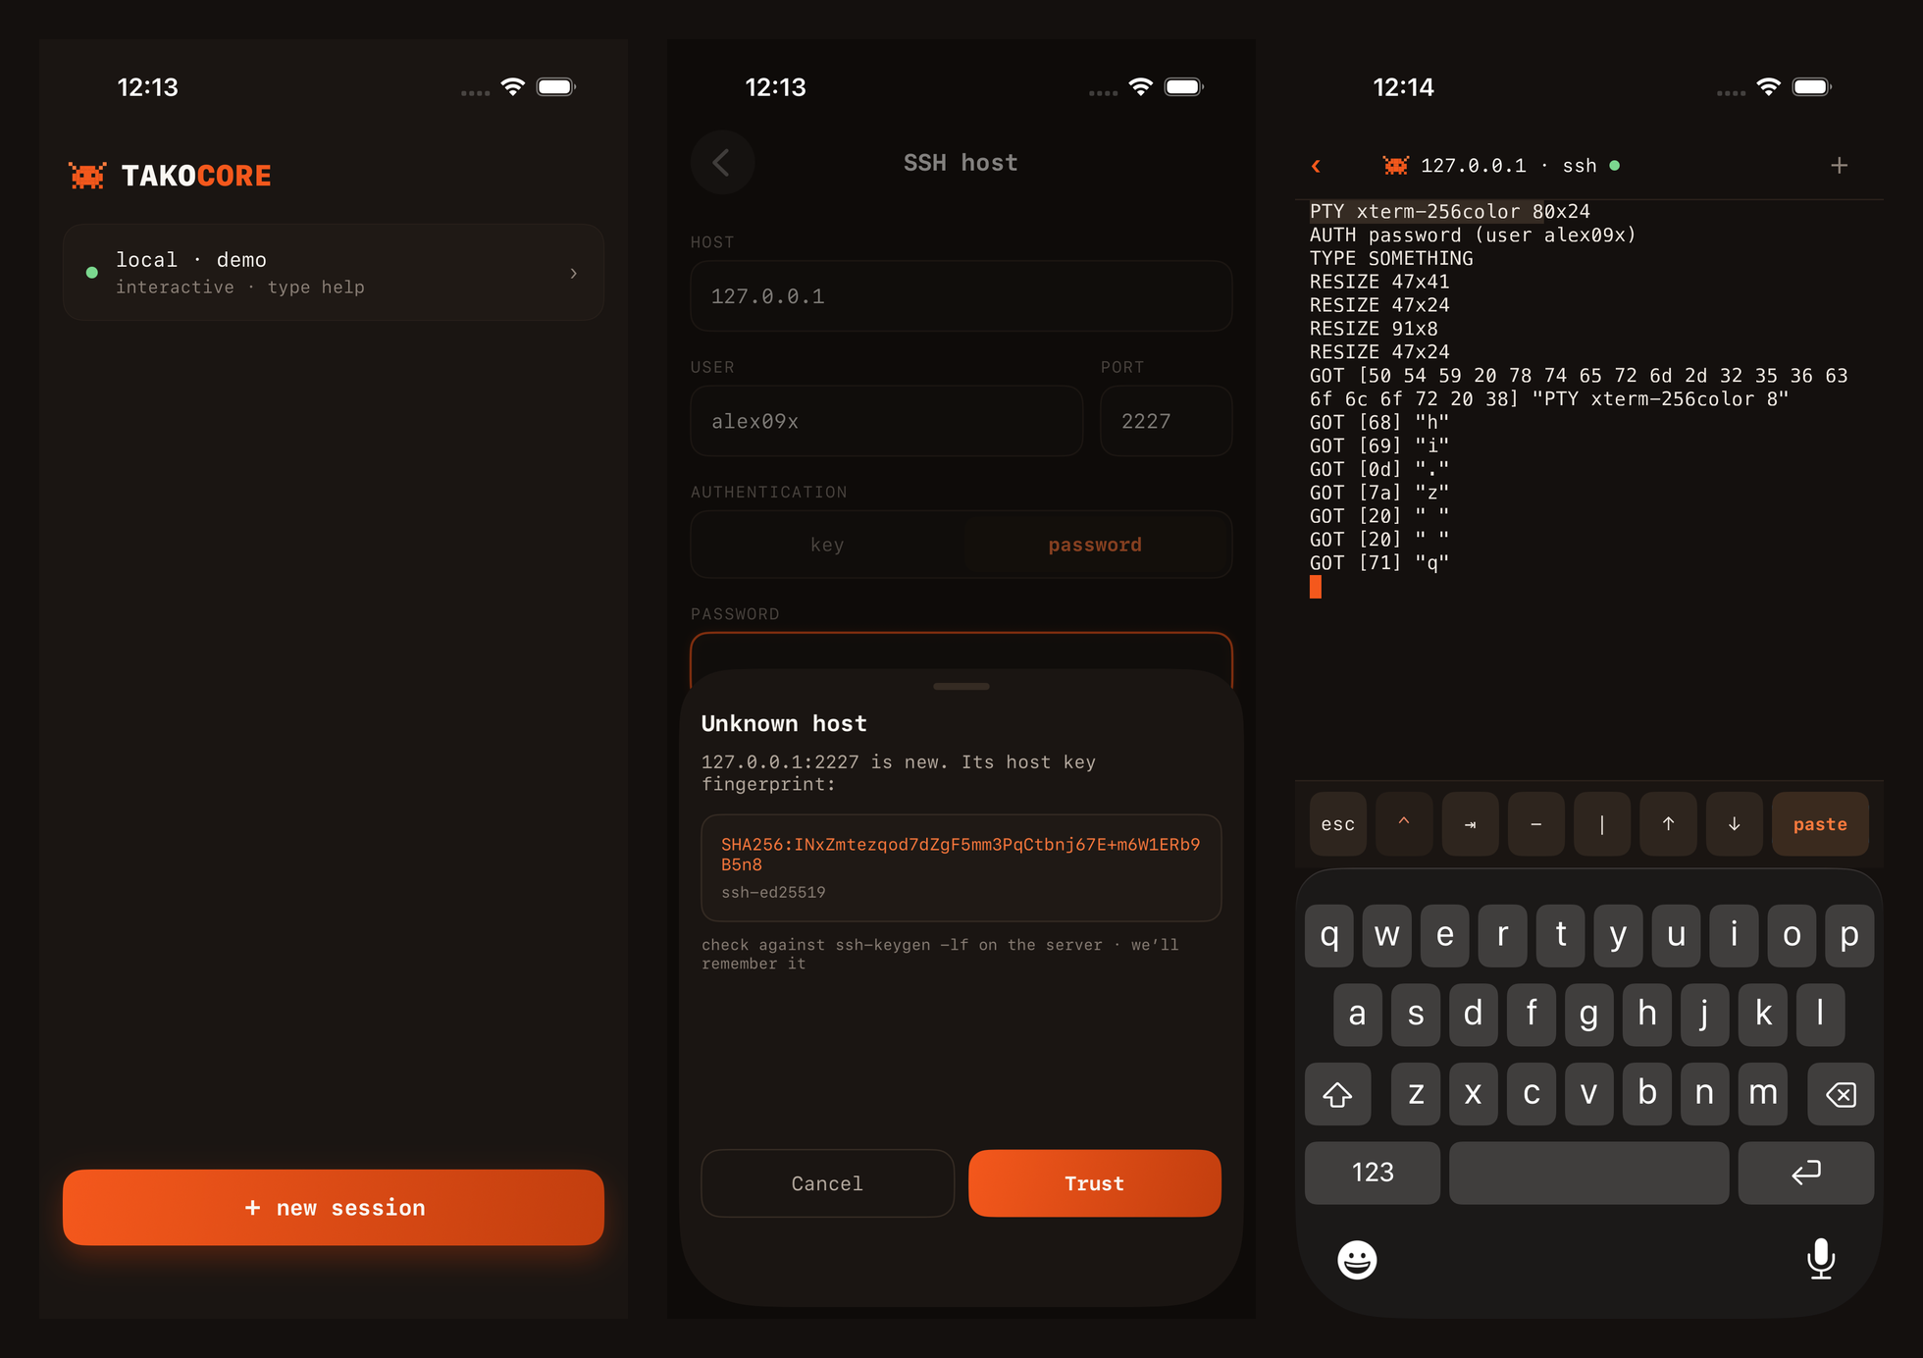The image size is (1923, 1358).
Task: Select the 127.0.0.1 · ssh session title
Action: tap(1509, 166)
